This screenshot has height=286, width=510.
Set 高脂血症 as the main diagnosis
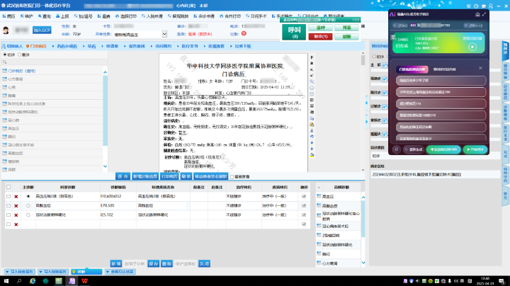(28, 206)
